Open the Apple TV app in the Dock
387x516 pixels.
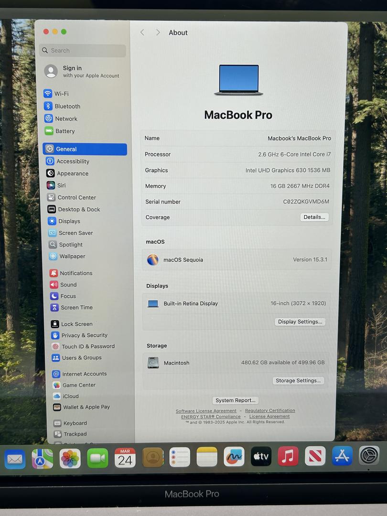pos(261,456)
